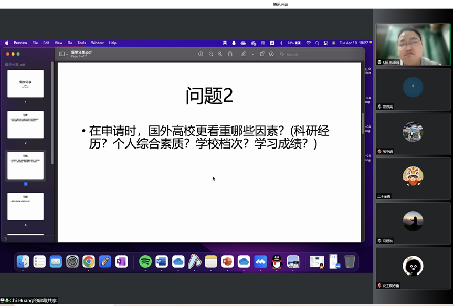Click the Wi-Fi icon in menu bar

[x=309, y=43]
